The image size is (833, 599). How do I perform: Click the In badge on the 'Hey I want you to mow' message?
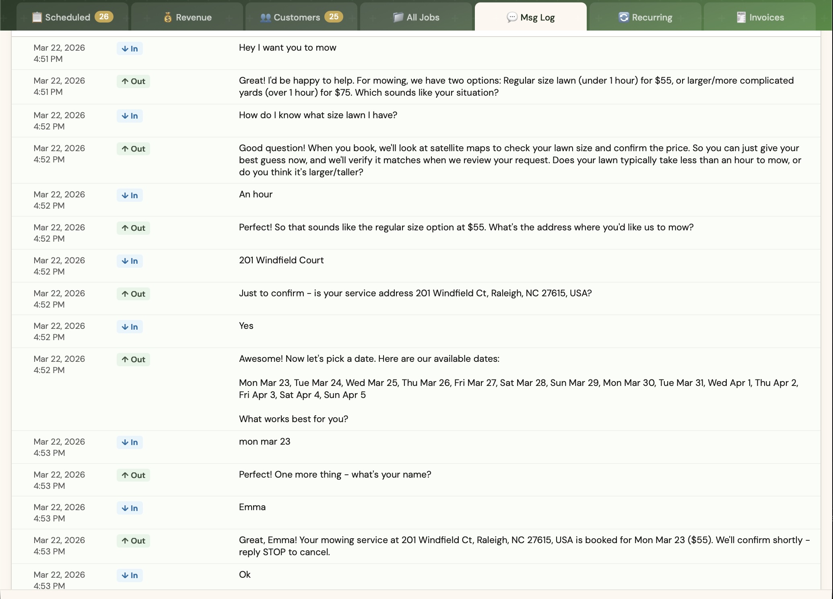coord(129,48)
